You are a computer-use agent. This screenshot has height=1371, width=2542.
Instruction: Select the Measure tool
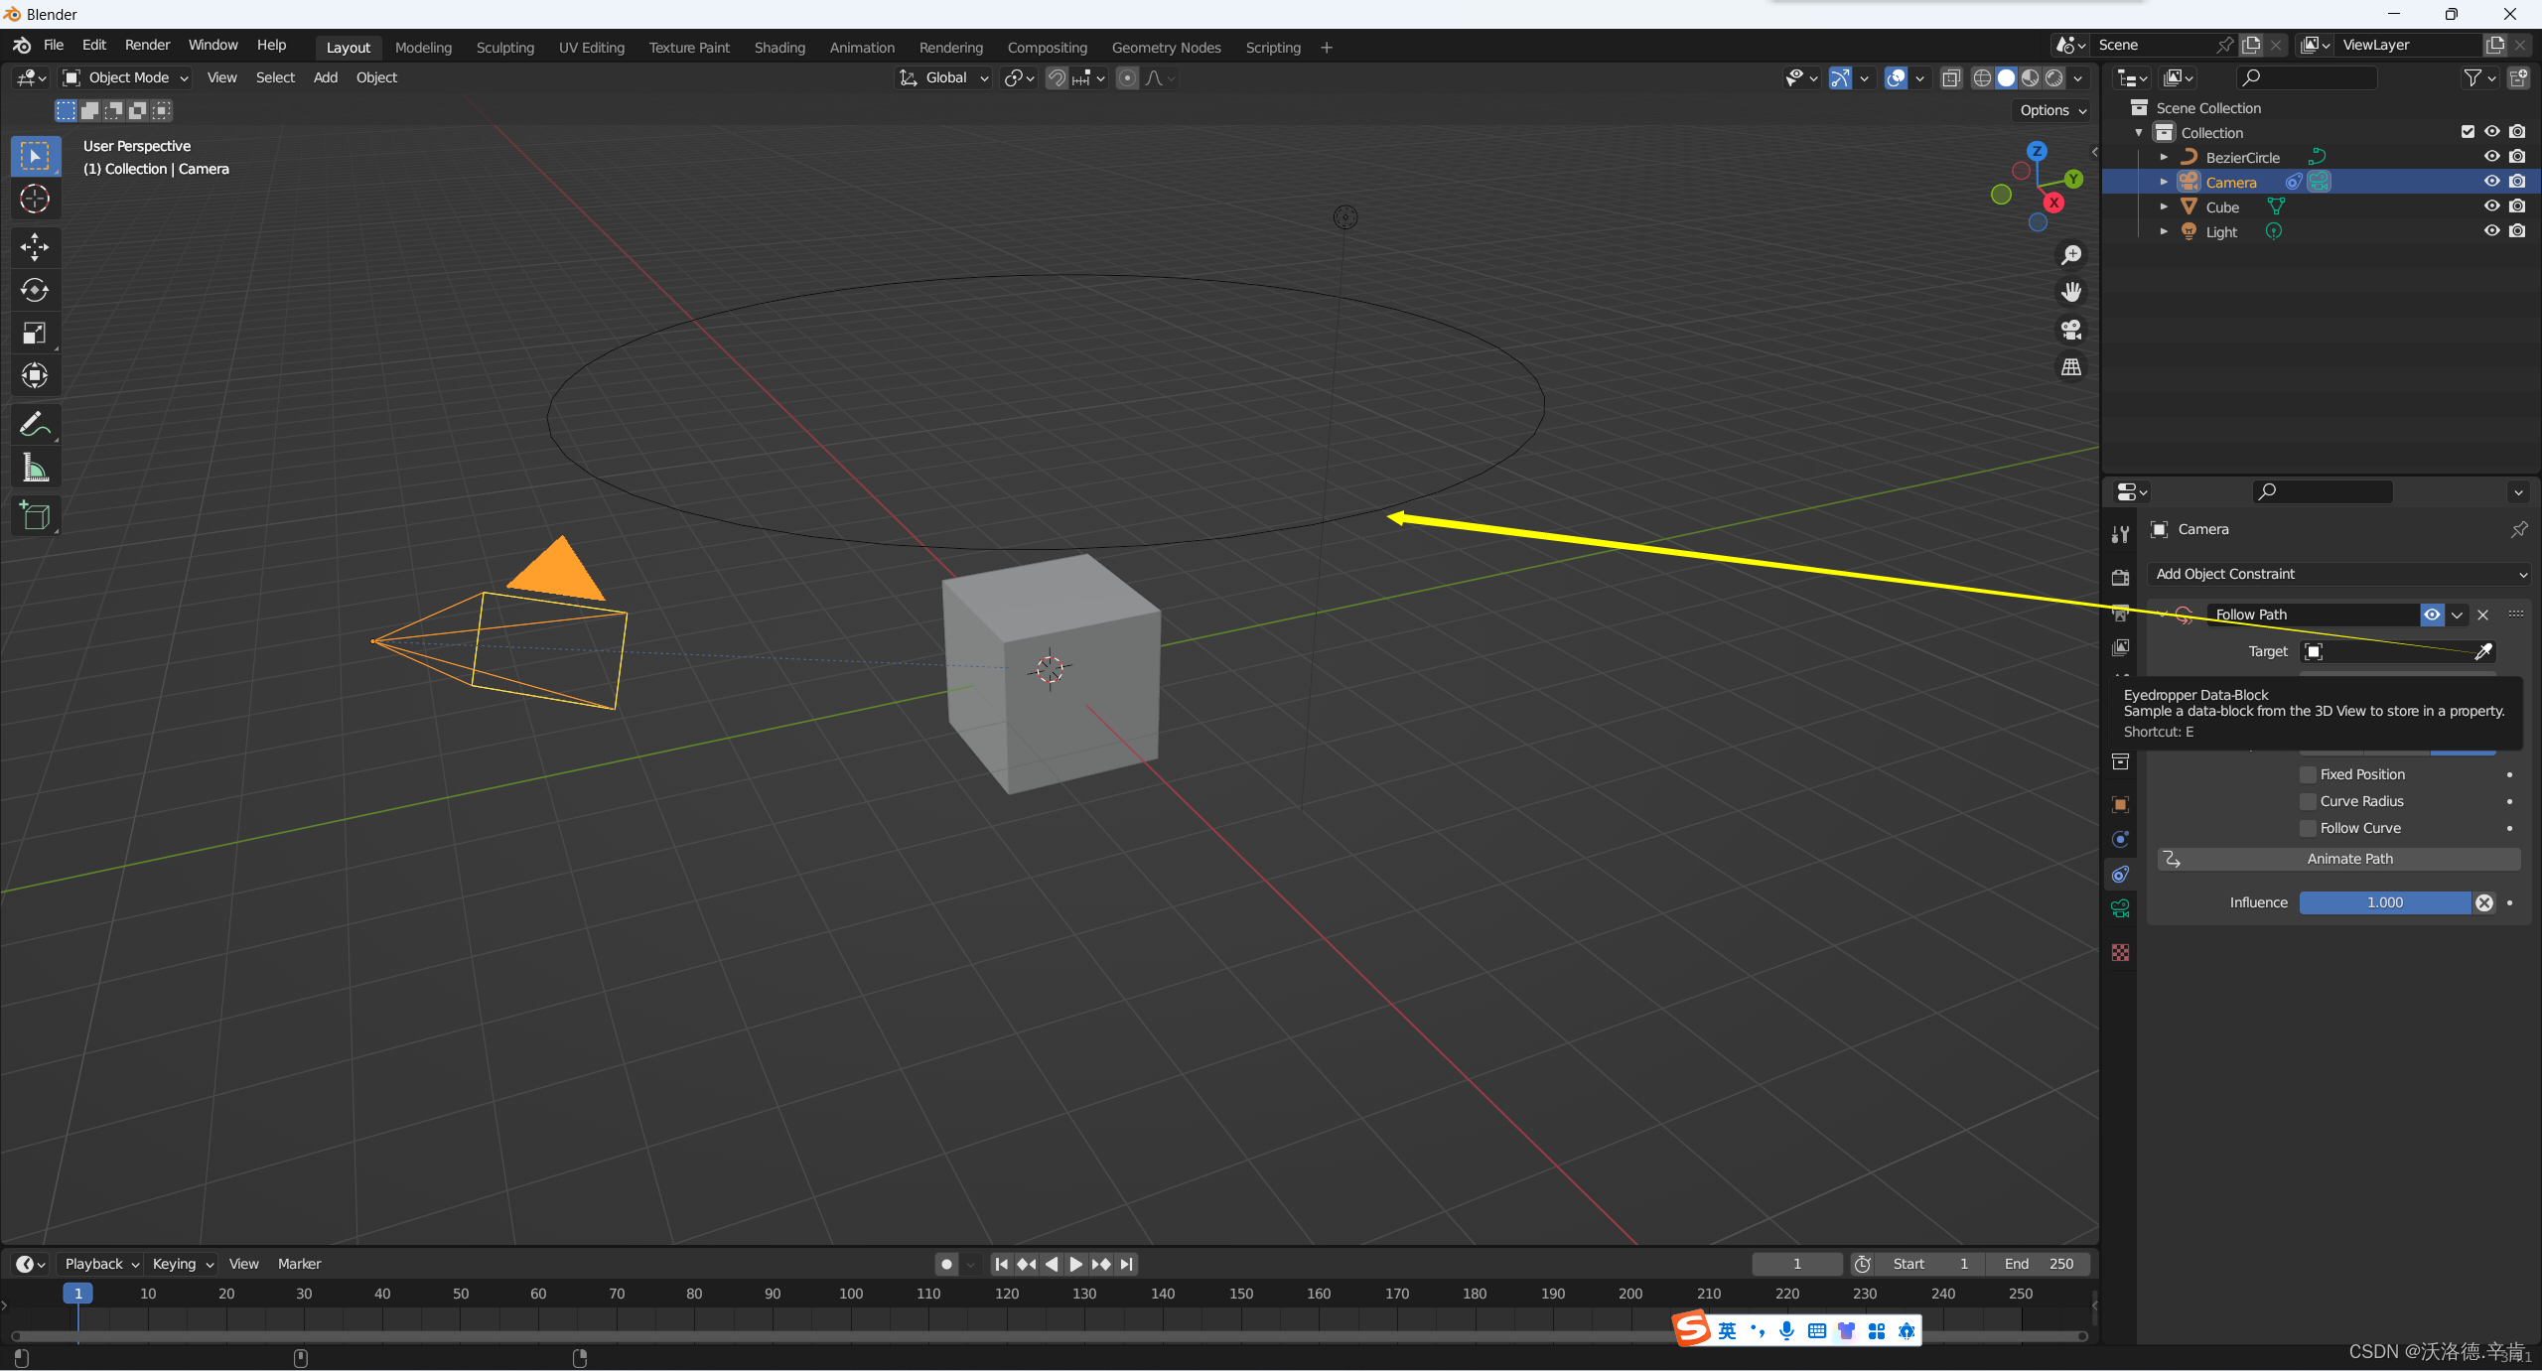[x=35, y=468]
